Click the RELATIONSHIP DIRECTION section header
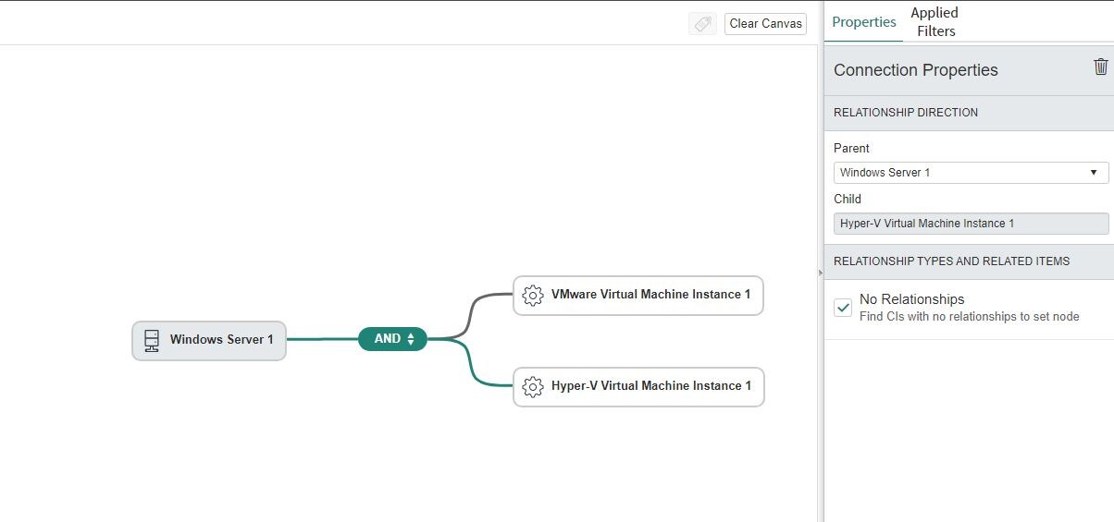The width and height of the screenshot is (1114, 522). 969,113
